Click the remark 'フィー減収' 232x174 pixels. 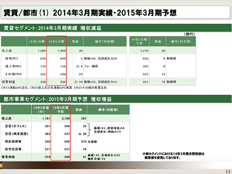tap(91, 66)
